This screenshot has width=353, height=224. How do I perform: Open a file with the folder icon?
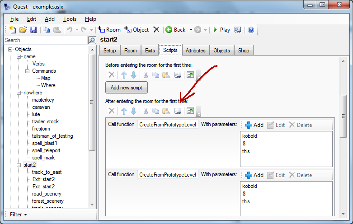pyautogui.click(x=23, y=30)
